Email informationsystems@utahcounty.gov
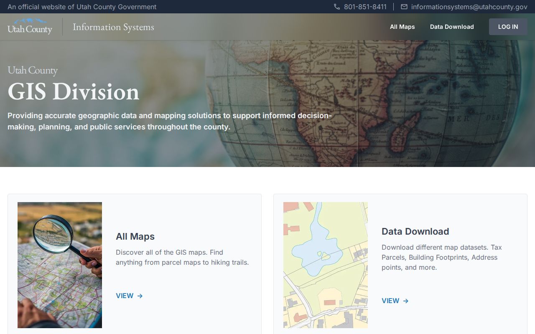The width and height of the screenshot is (535, 334). coord(469,7)
